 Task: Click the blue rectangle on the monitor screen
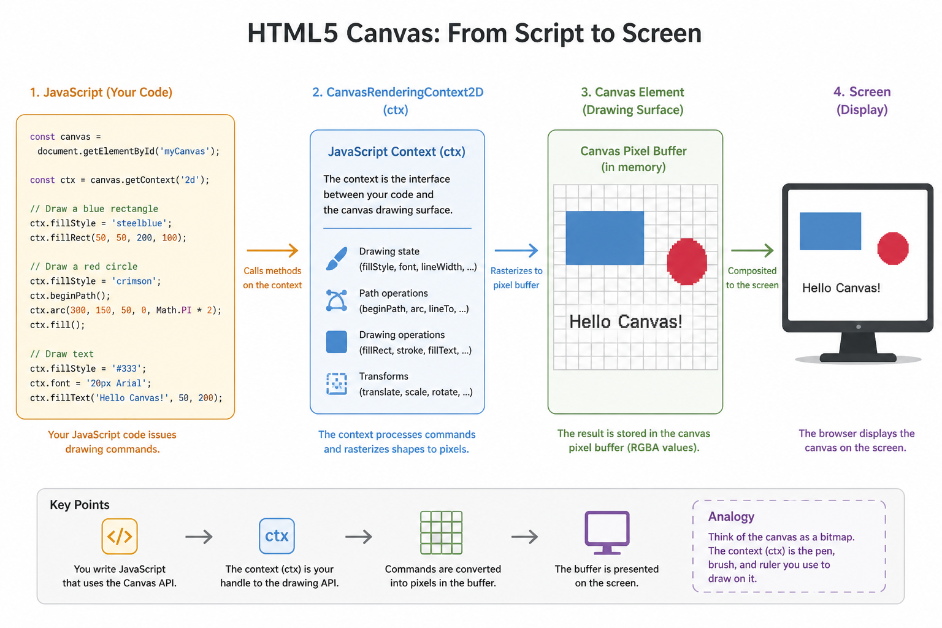(x=830, y=231)
